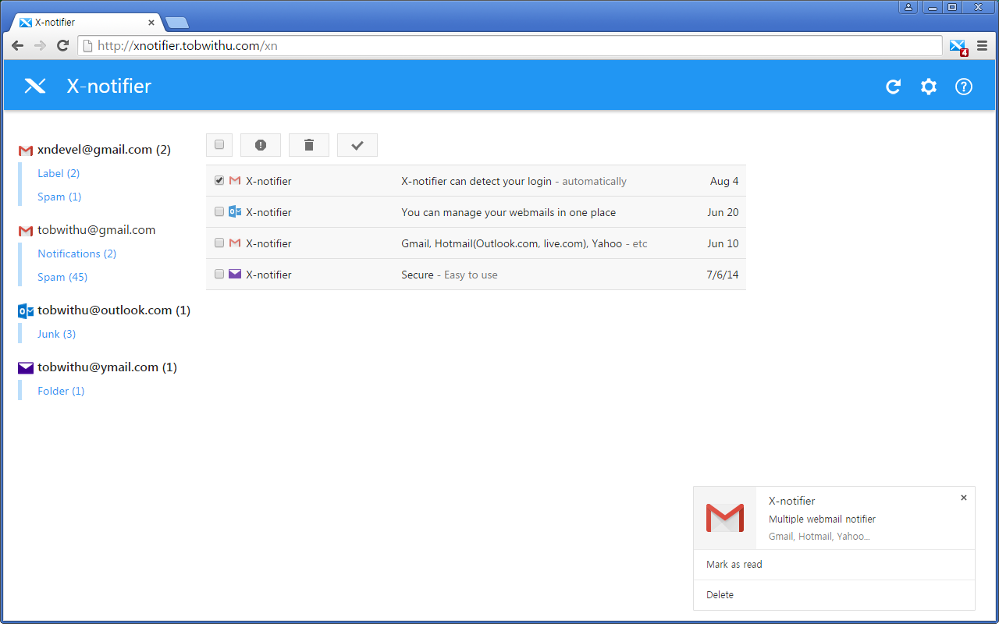The image size is (999, 624).
Task: Open the help question mark icon
Action: (963, 87)
